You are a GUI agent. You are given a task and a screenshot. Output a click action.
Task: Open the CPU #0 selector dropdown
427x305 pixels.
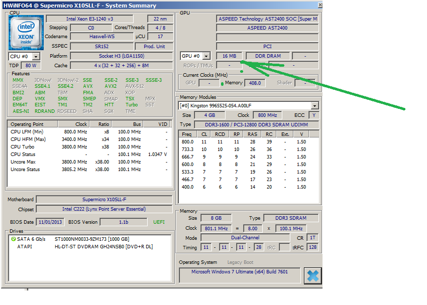coord(36,57)
